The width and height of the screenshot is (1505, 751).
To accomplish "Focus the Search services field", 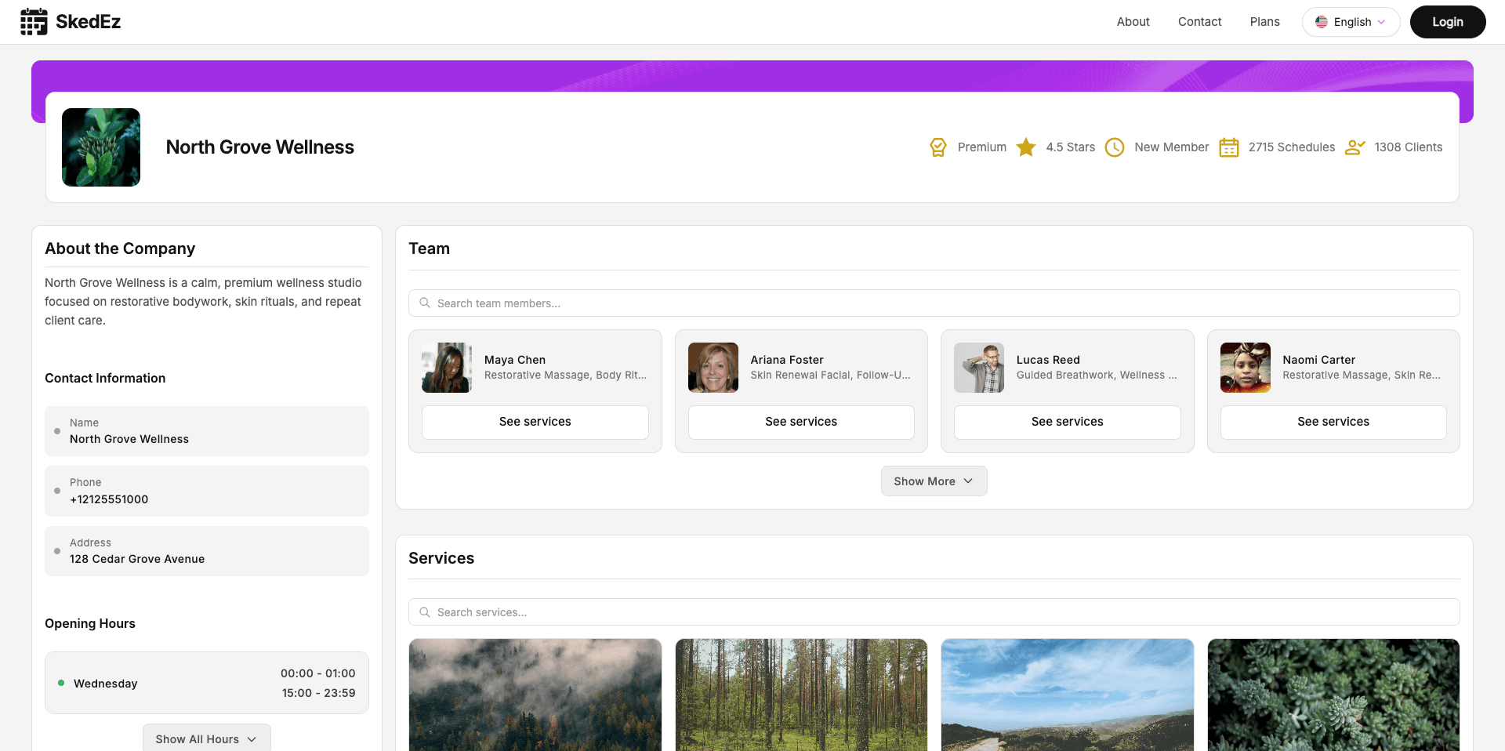I will tap(934, 612).
